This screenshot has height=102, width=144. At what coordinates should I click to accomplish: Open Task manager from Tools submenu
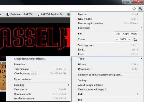click(x=39, y=69)
